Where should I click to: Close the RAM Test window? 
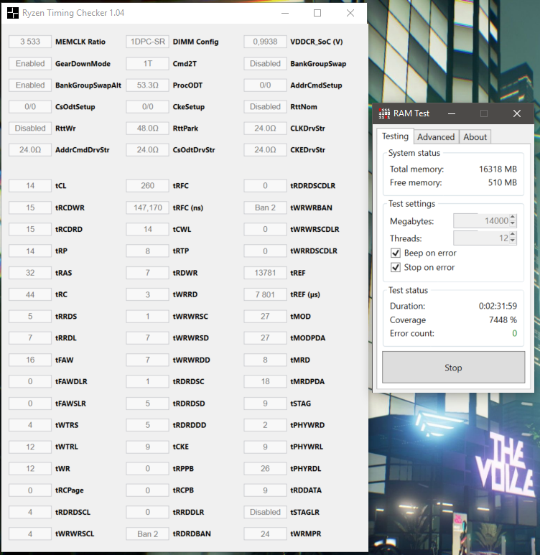517,113
